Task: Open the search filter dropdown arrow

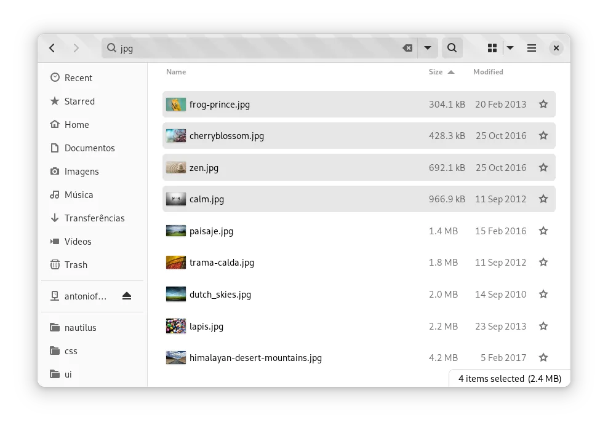Action: [427, 48]
